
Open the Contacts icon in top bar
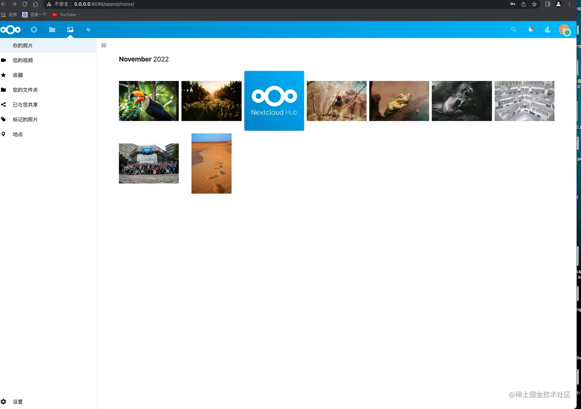click(547, 30)
